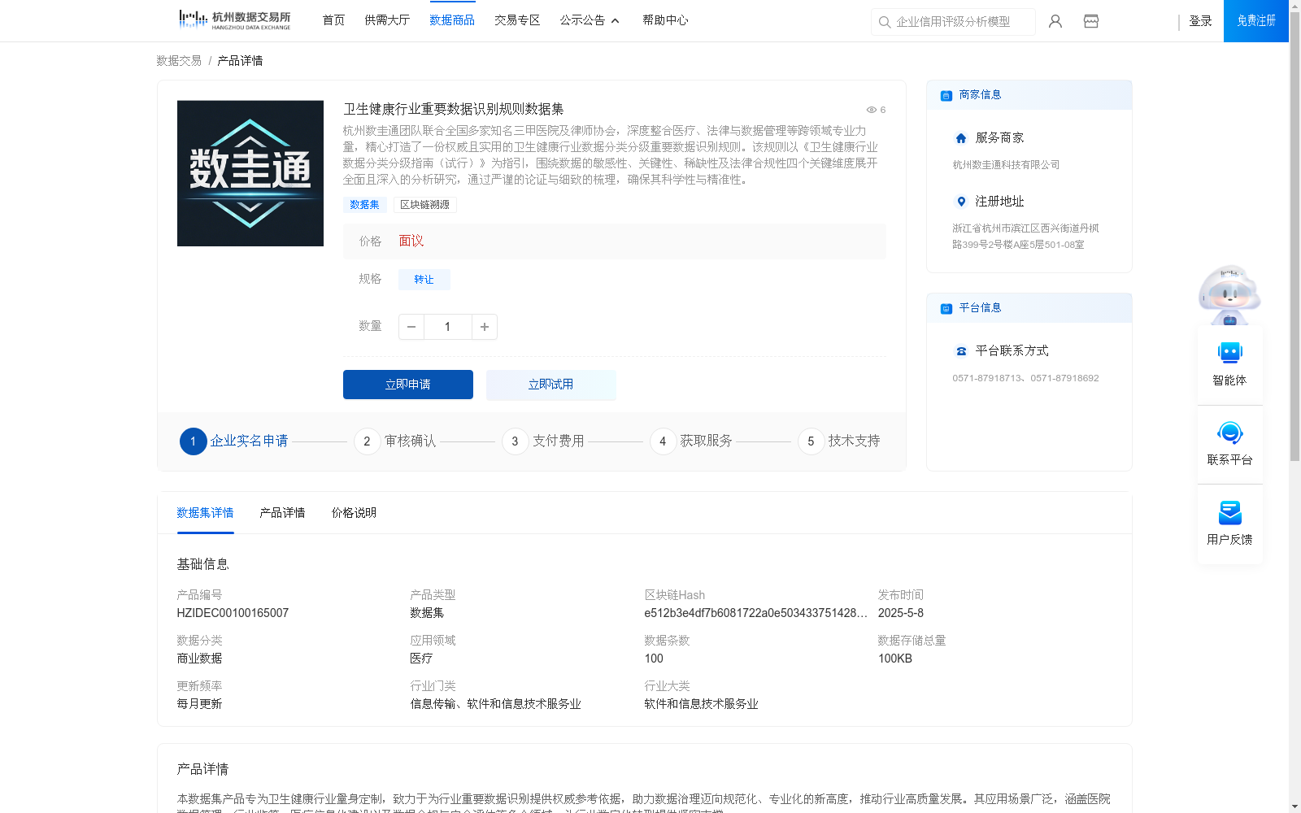Screen dimensions: 1301x813
Task: Switch to the 数据集详情 tab
Action: [x=205, y=513]
